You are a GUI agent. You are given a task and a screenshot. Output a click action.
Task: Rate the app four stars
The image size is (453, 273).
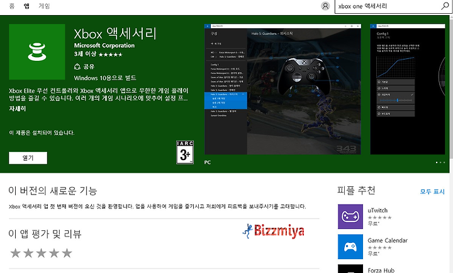54,253
